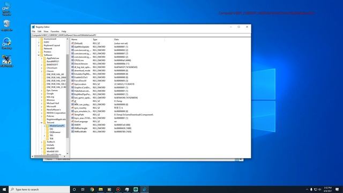This screenshot has height=193, width=343.
Task: Open the Help menu
Action: pyautogui.click(x=64, y=32)
